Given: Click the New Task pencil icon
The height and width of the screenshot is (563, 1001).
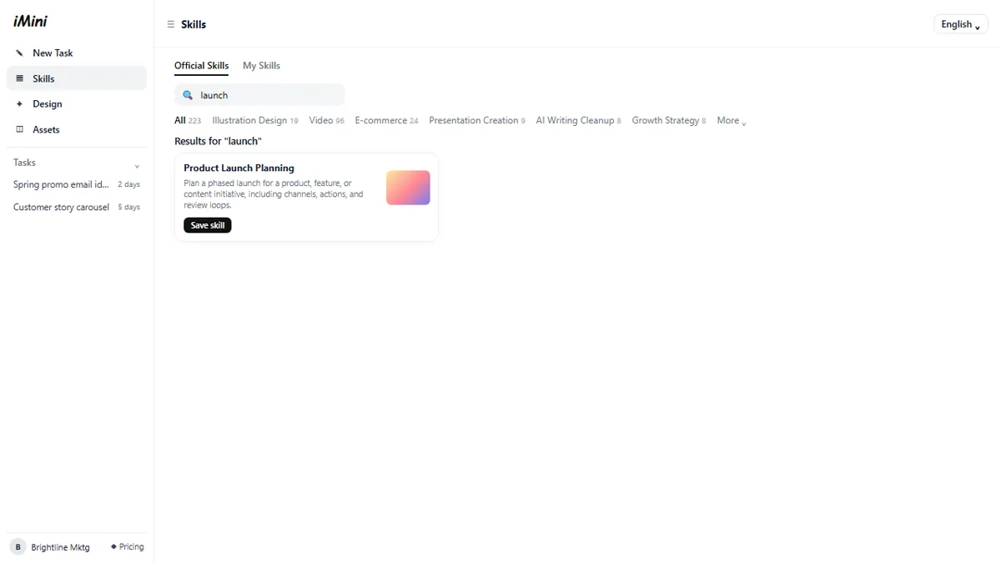Looking at the screenshot, I should tap(19, 53).
